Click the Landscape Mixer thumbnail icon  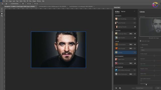[x=116, y=34]
